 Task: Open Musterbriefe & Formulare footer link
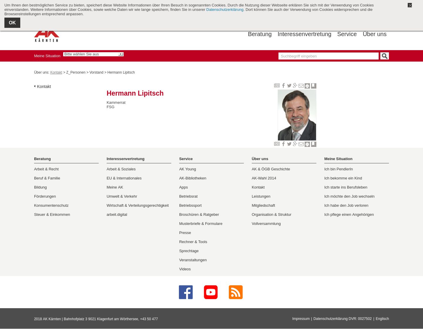pos(201,224)
